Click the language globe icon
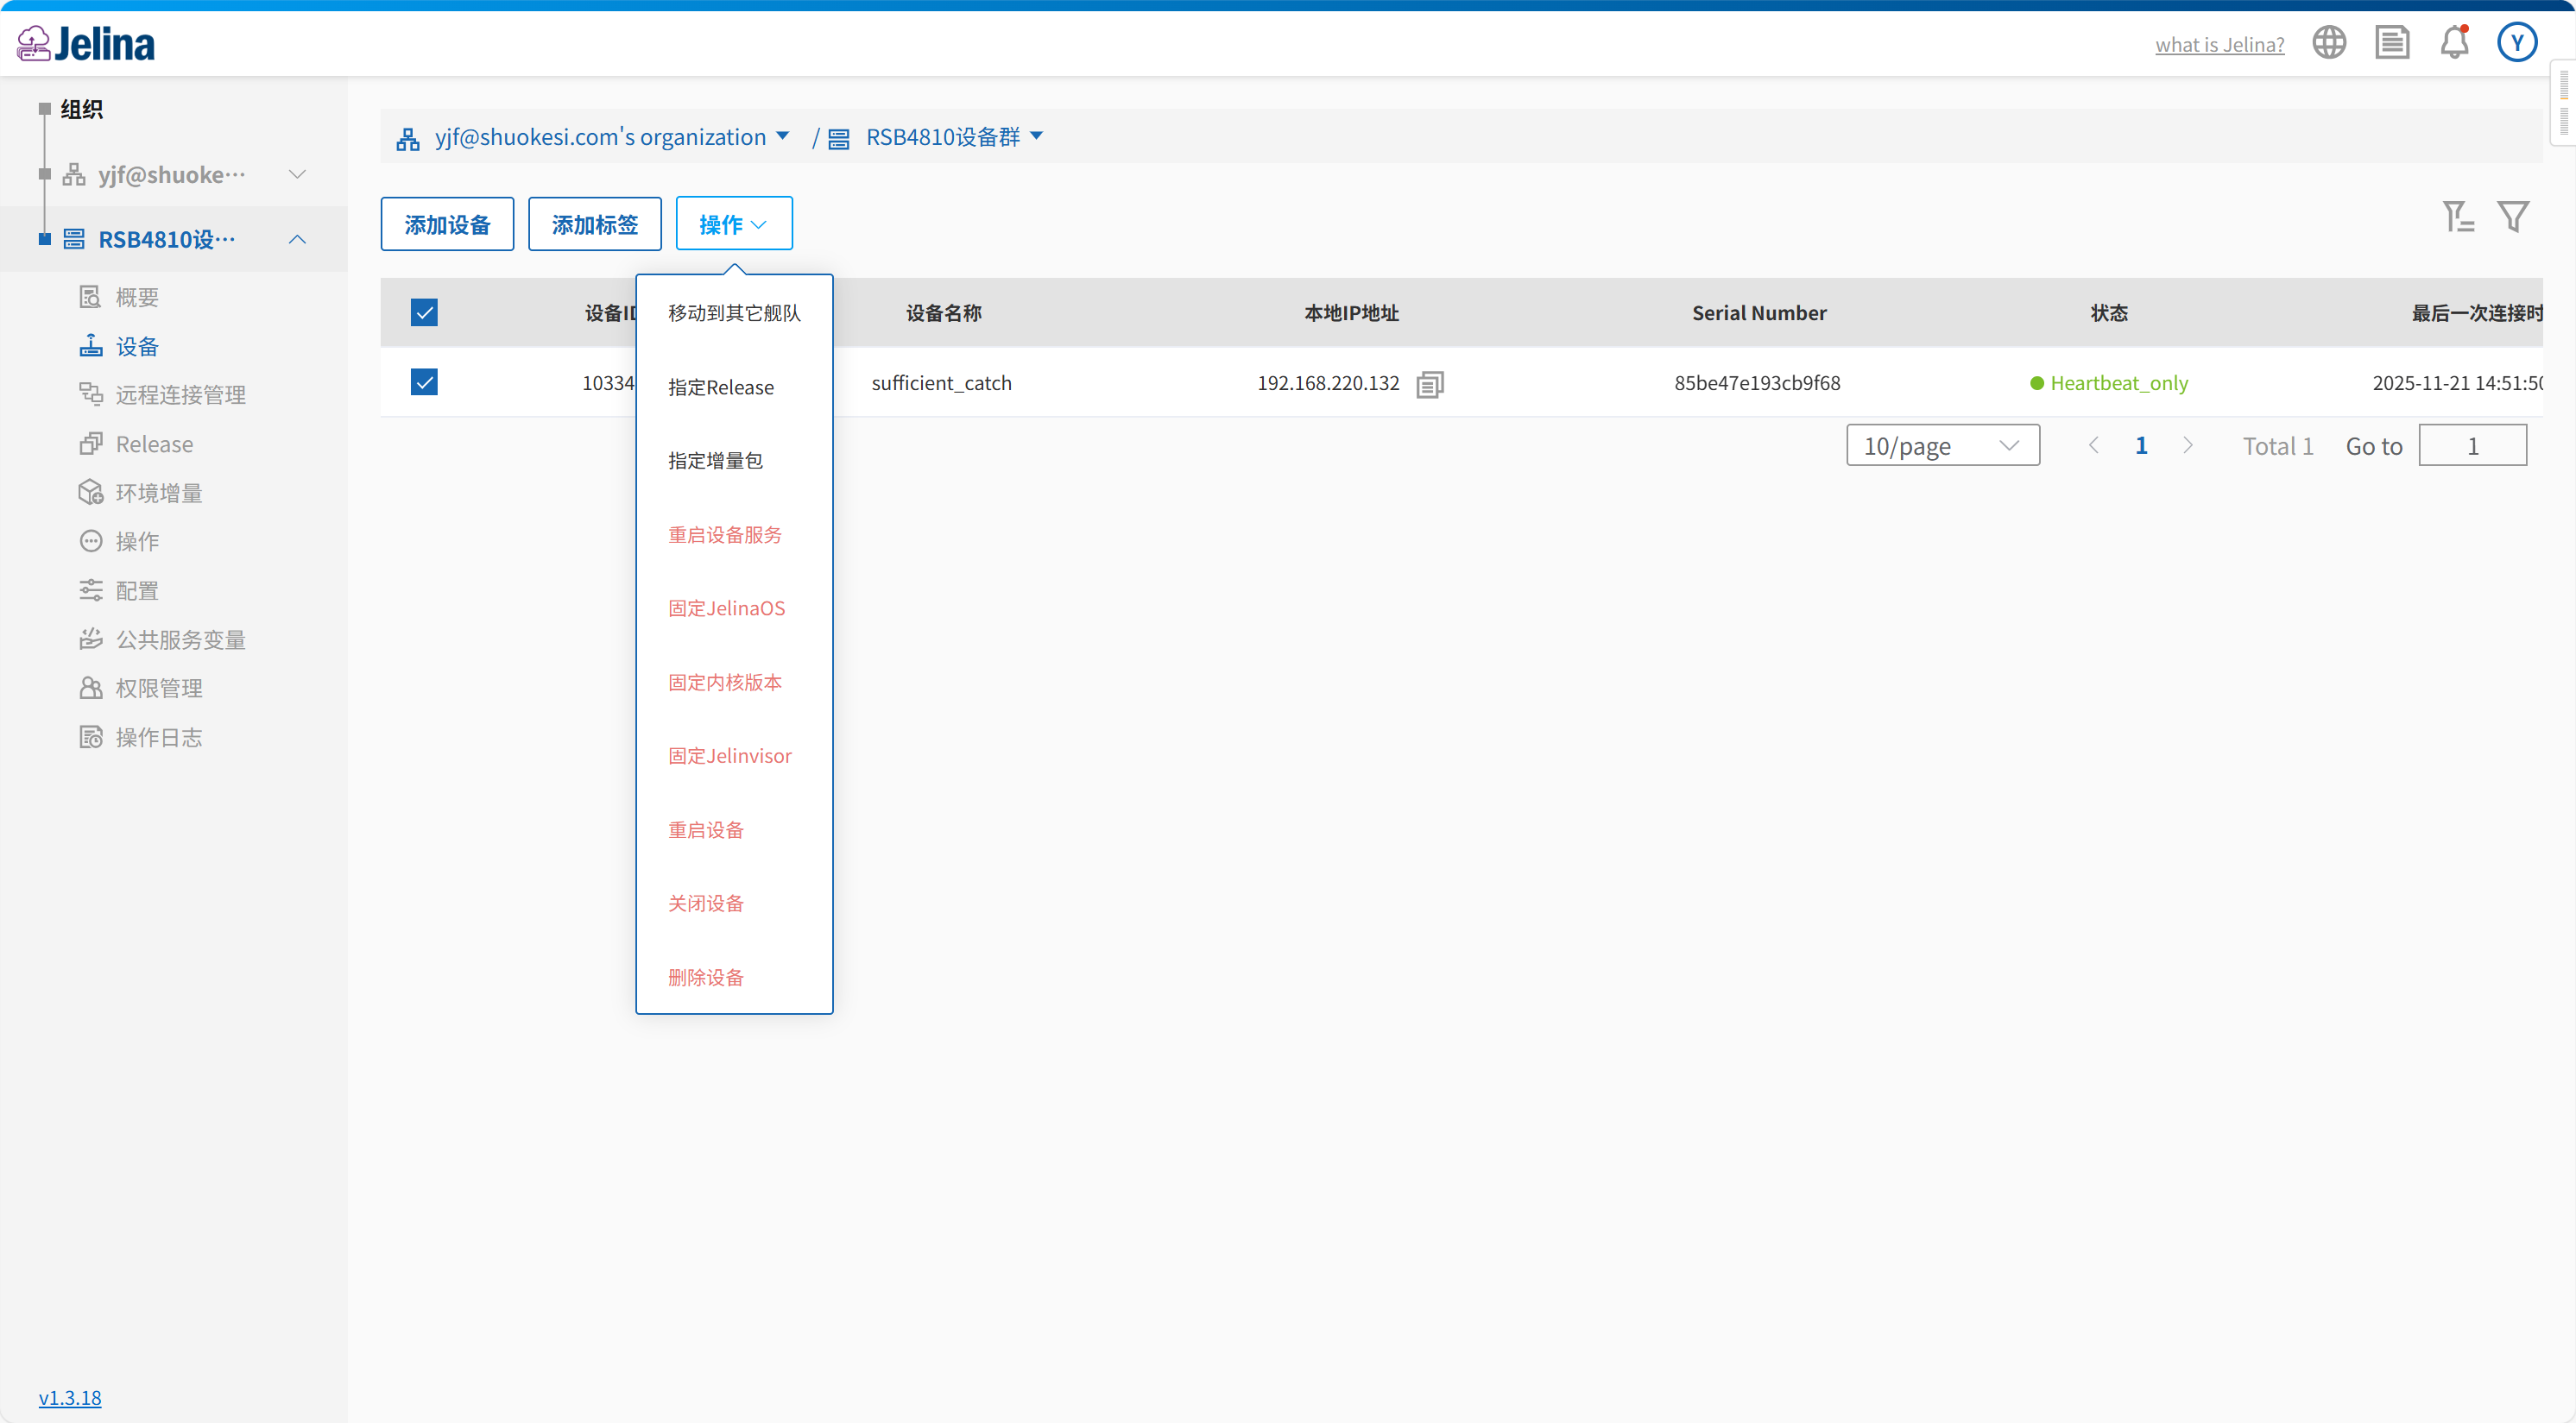Image resolution: width=2576 pixels, height=1423 pixels. 2328,43
